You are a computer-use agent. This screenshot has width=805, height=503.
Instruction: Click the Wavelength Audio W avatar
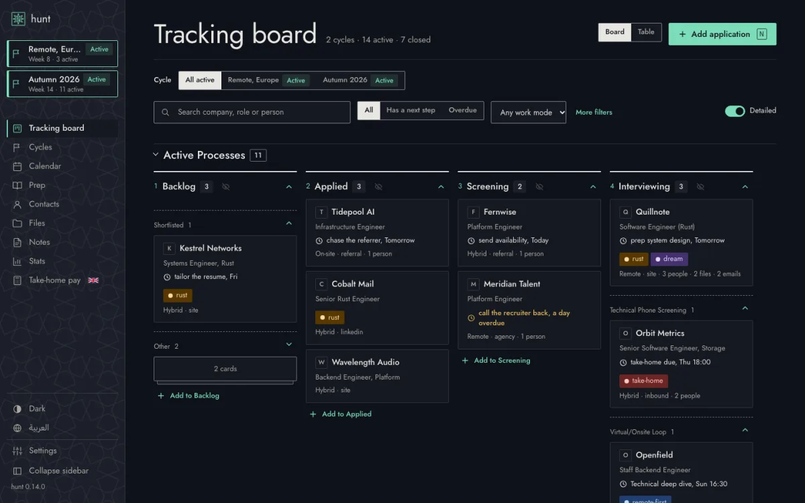321,362
